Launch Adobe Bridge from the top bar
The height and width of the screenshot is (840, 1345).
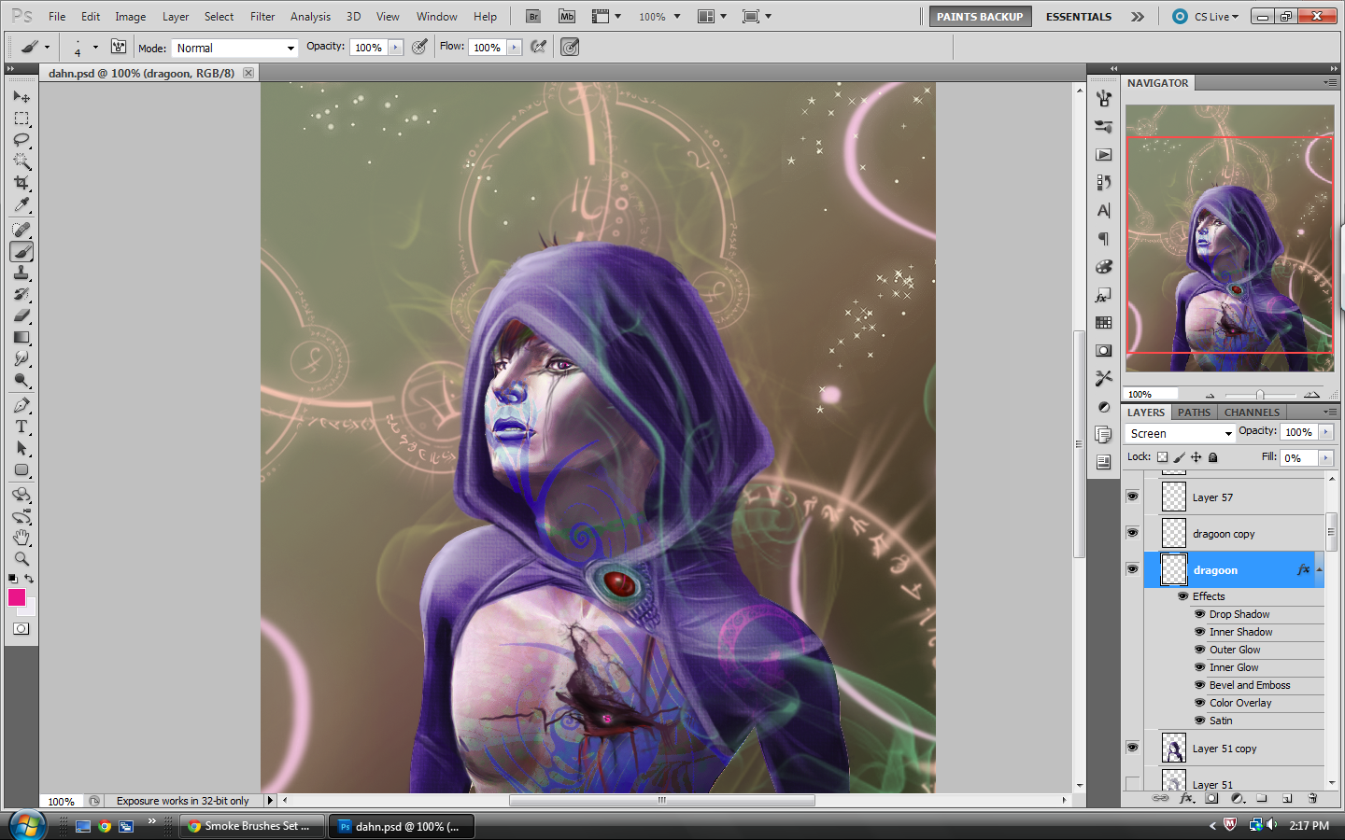click(x=532, y=16)
